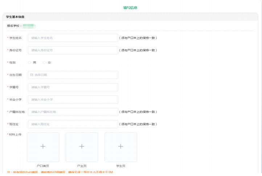Click the 男 label text
The height and width of the screenshot is (176, 262).
click(34, 63)
